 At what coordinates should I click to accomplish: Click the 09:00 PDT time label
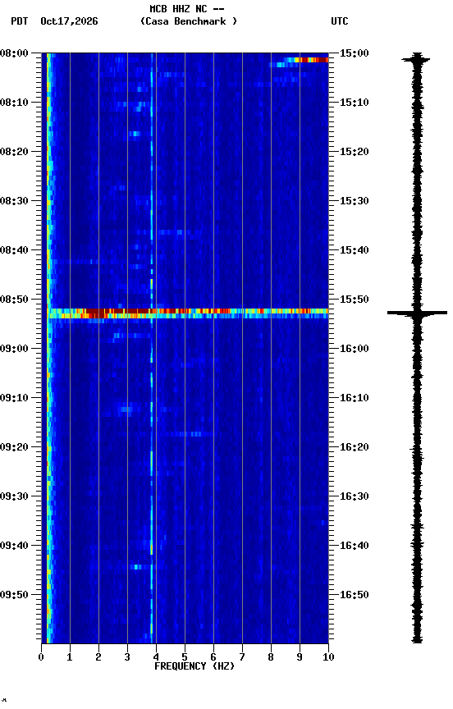click(x=14, y=349)
